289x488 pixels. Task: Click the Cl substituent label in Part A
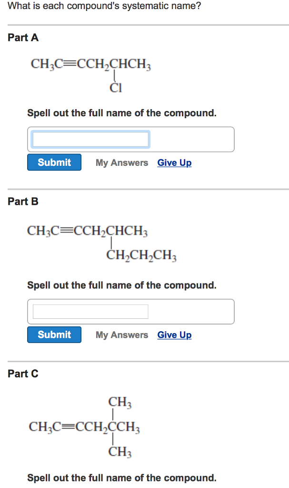click(x=116, y=88)
